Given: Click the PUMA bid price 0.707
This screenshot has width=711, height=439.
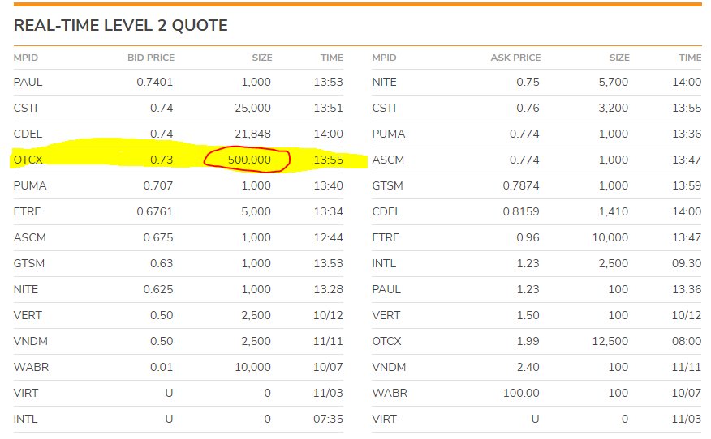Looking at the screenshot, I should [157, 185].
